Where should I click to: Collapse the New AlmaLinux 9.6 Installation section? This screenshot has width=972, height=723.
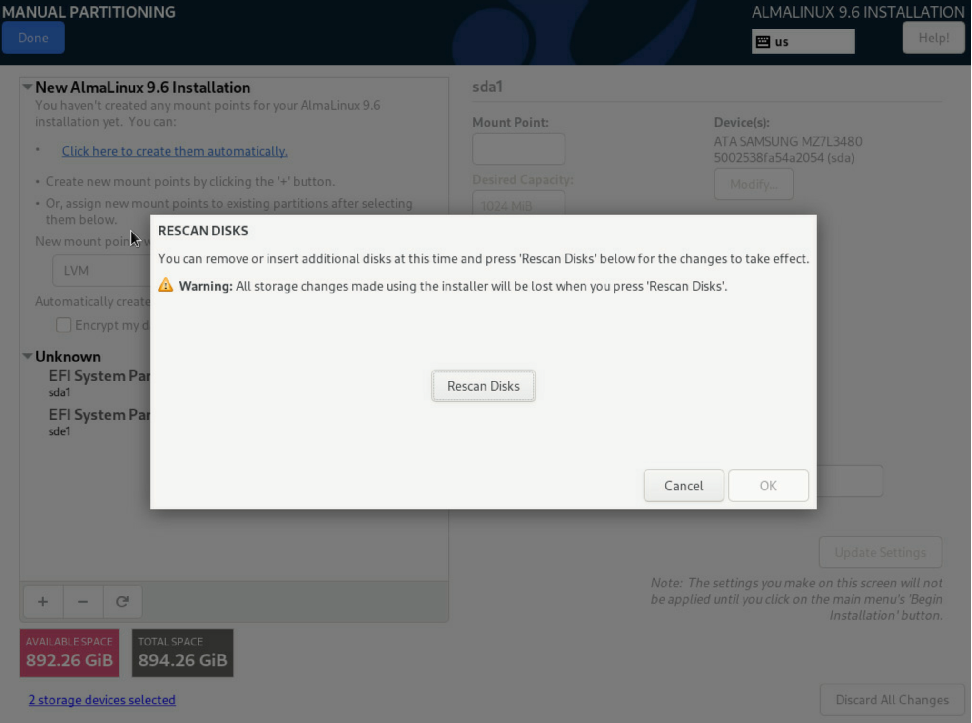28,87
